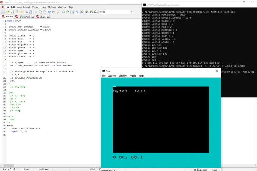Open the Window menu in ConTEXT
257x171 pixels.
click(x=62, y=7)
